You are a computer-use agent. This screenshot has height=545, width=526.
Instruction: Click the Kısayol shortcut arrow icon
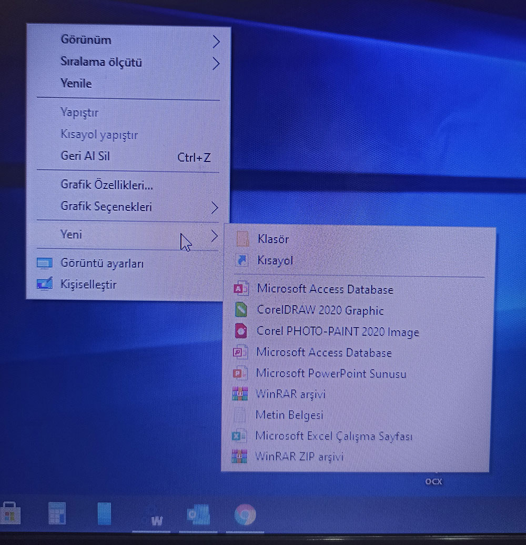coord(242,260)
